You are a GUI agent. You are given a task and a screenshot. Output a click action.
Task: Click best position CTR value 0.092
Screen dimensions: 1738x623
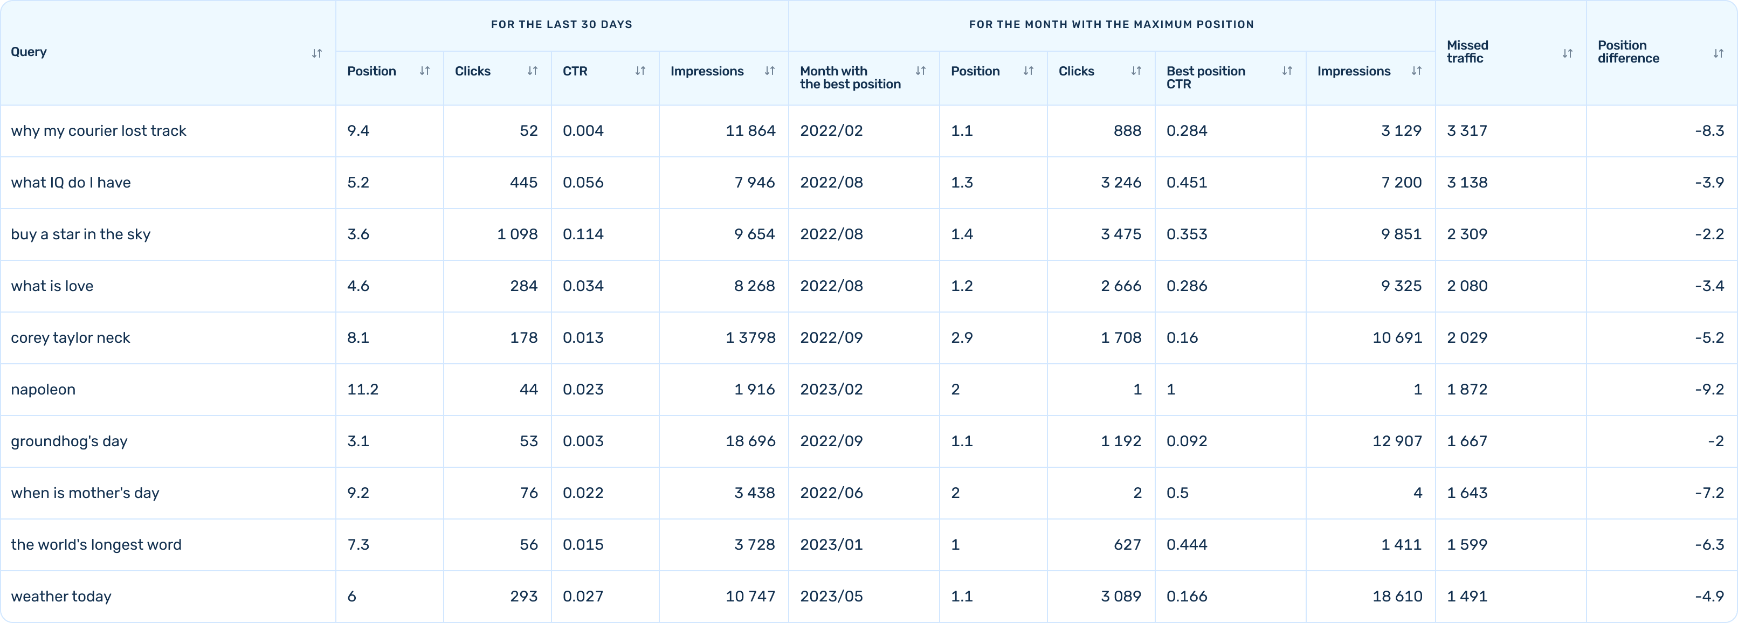click(1187, 441)
